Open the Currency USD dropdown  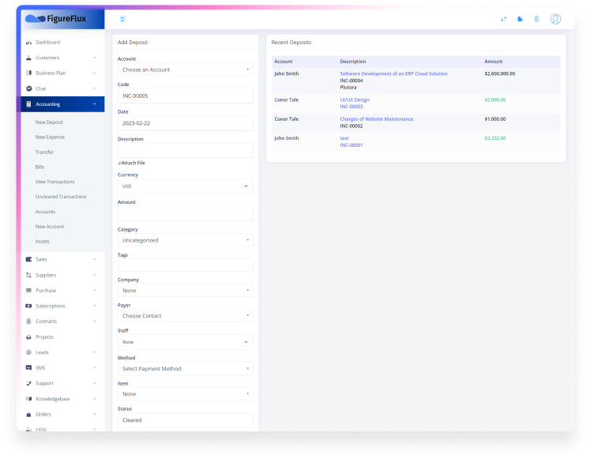pos(185,186)
